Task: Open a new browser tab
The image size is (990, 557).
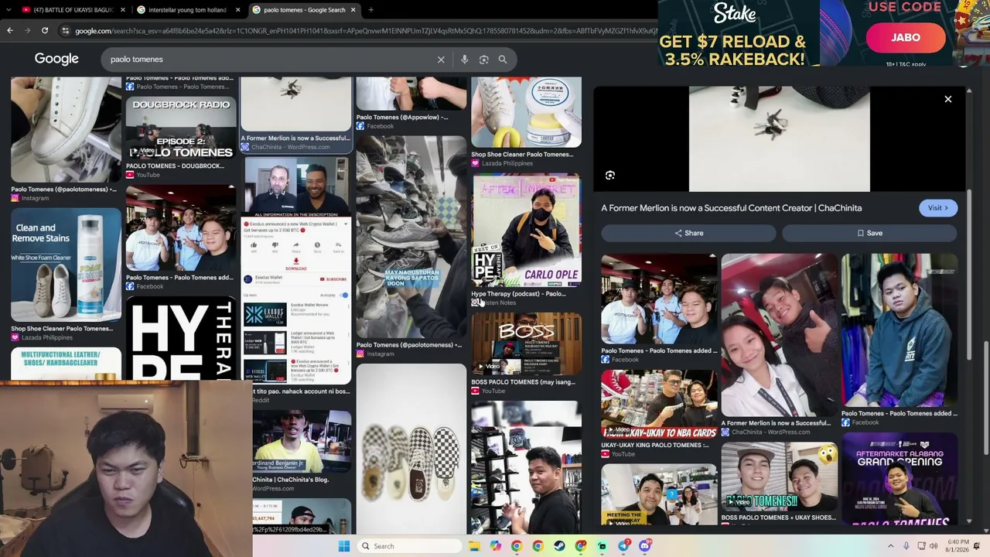Action: click(x=370, y=10)
